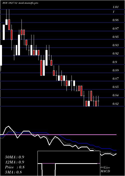Select the 0.98 price axis label
The image size is (125, 176).
[115, 20]
